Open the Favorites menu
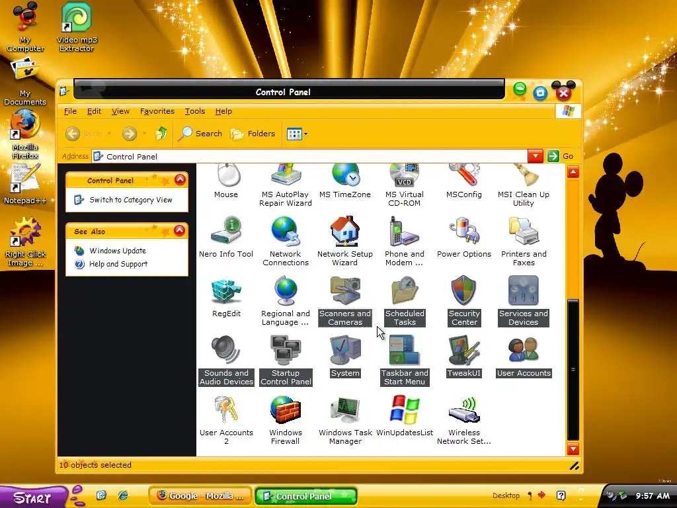This screenshot has width=677, height=508. (157, 111)
